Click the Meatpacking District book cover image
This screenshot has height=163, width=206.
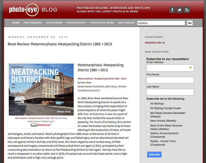41,89
